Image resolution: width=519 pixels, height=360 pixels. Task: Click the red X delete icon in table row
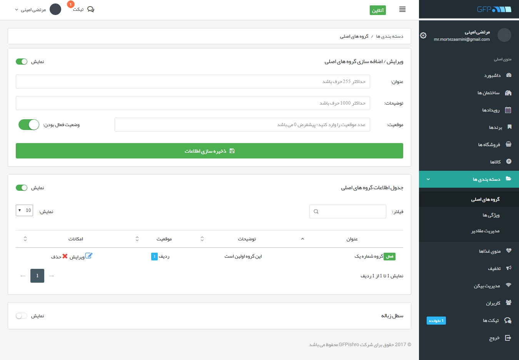pyautogui.click(x=65, y=256)
